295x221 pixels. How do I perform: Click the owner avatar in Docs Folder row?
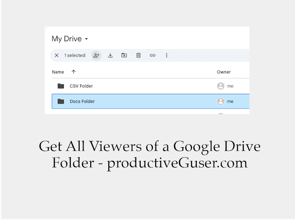tap(221, 101)
